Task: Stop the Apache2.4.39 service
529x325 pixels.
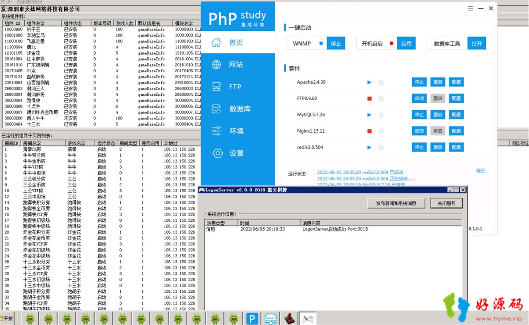Action: pyautogui.click(x=419, y=82)
